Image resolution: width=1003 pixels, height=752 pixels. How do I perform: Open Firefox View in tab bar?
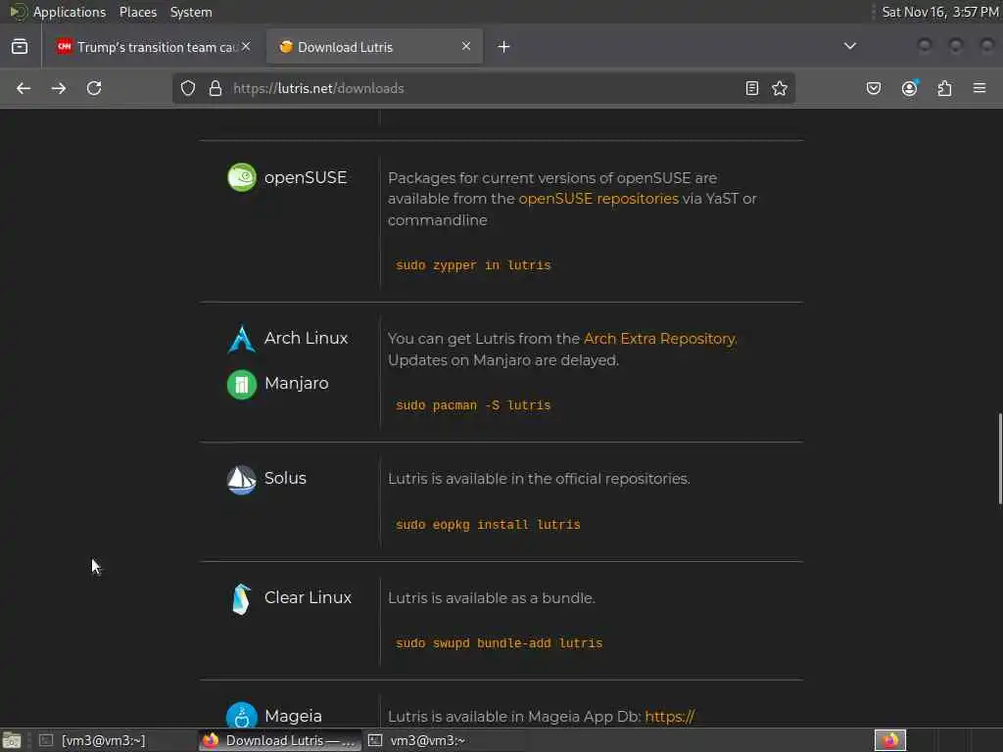[20, 47]
